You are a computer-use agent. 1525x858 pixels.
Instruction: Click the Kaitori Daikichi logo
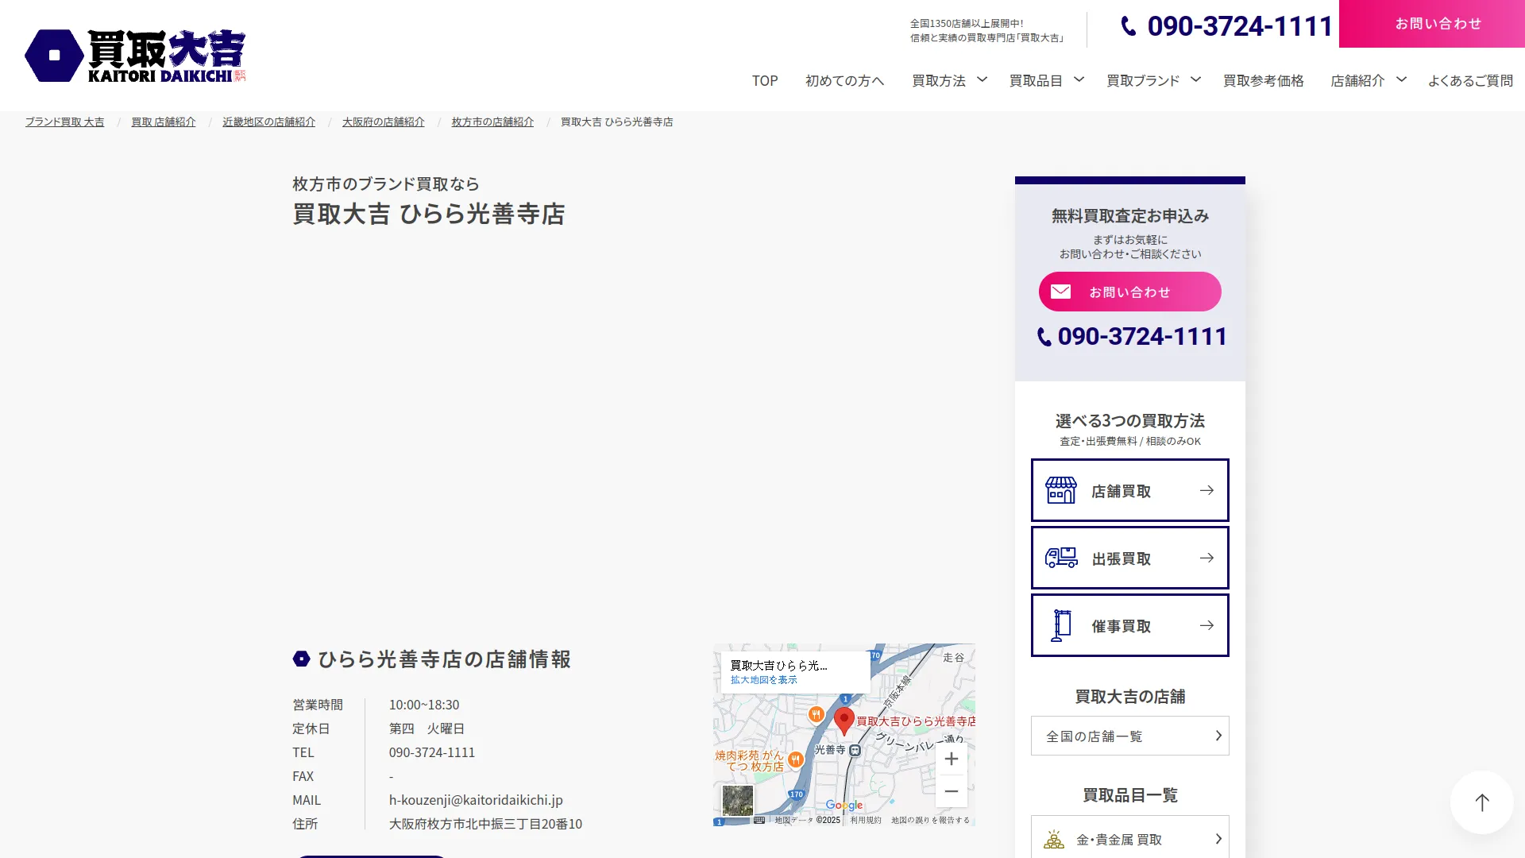tap(135, 56)
